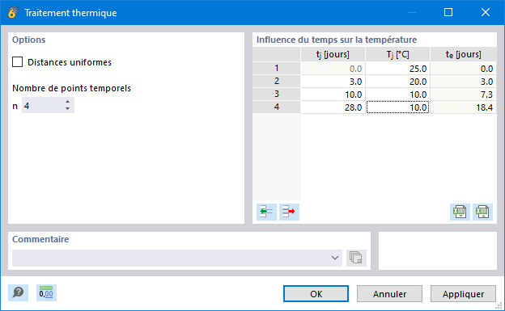This screenshot has width=505, height=311.
Task: Export table to Excel icon
Action: point(460,212)
